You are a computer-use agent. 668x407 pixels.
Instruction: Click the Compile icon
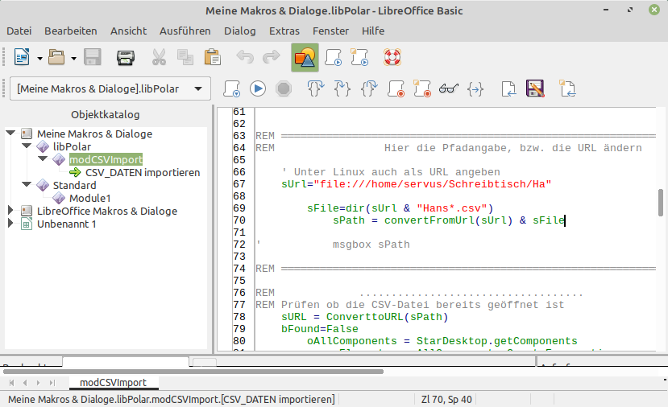[x=231, y=89]
